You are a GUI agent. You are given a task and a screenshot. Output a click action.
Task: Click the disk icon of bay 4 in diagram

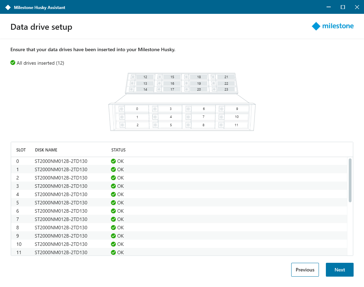click(155, 117)
